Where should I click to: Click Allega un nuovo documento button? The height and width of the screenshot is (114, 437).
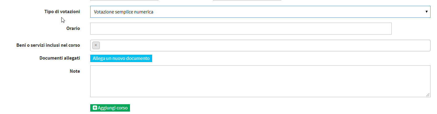tap(121, 58)
